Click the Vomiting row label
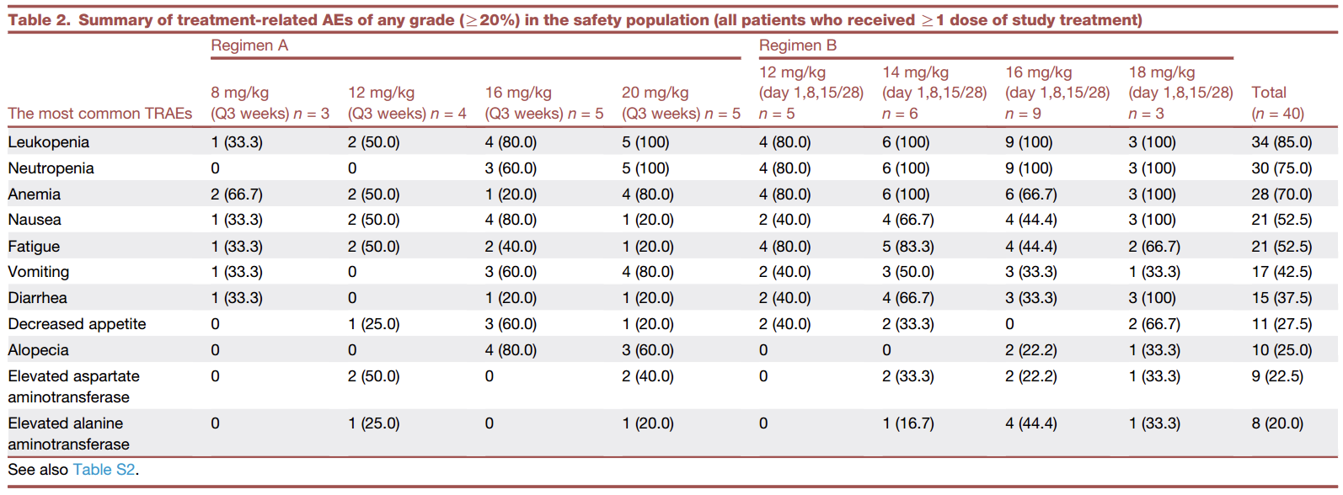The width and height of the screenshot is (1343, 495). point(39,272)
